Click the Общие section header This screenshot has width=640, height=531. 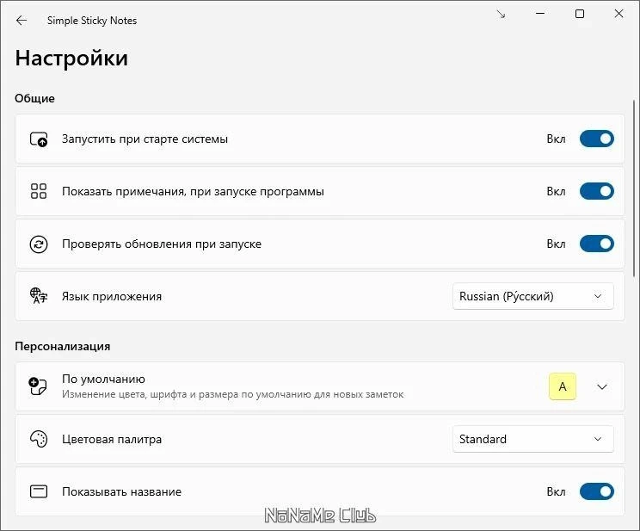[34, 98]
